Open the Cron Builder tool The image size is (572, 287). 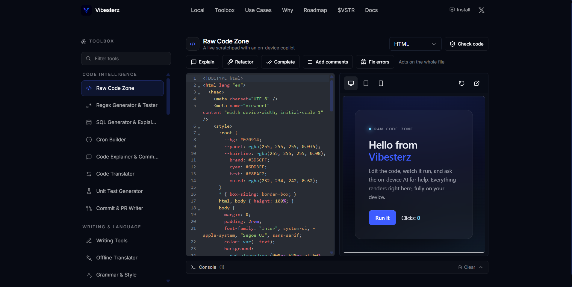tap(122, 140)
